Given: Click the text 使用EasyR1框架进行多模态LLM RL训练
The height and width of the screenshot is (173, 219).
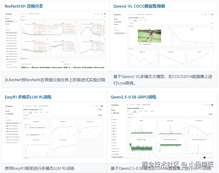Looking at the screenshot, I should (x=39, y=168).
